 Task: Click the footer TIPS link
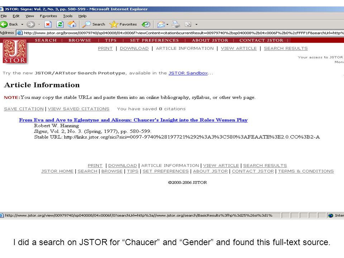133,171
